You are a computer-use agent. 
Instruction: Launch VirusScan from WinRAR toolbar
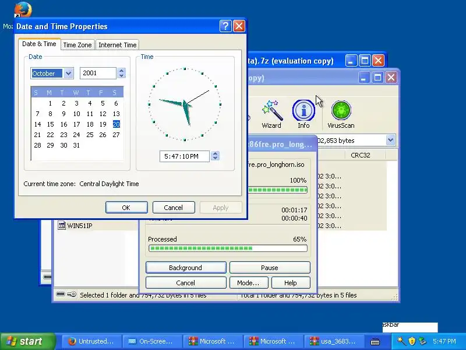[341, 114]
